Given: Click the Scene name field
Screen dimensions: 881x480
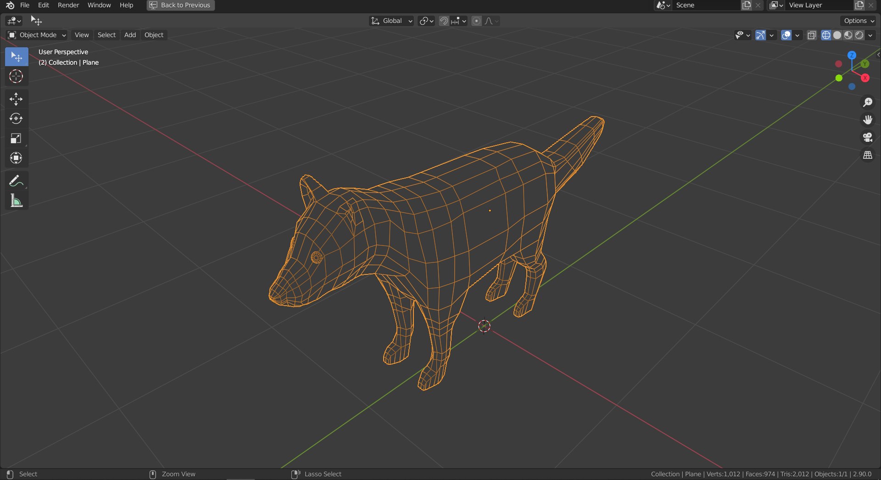Looking at the screenshot, I should click(707, 5).
